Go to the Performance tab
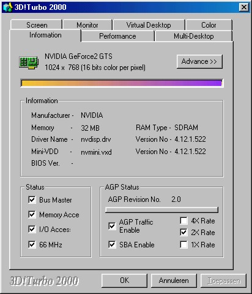The width and height of the screenshot is (252, 294). pyautogui.click(x=117, y=36)
